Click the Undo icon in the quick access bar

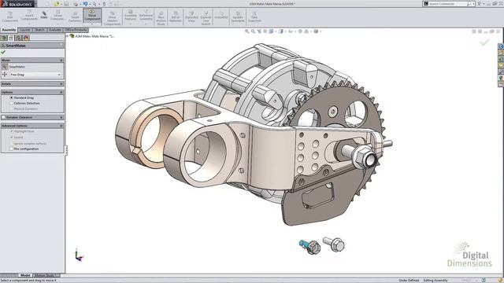click(85, 4)
